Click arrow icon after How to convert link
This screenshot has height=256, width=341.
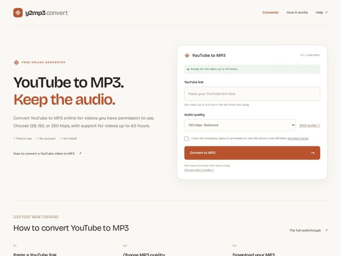point(80,154)
